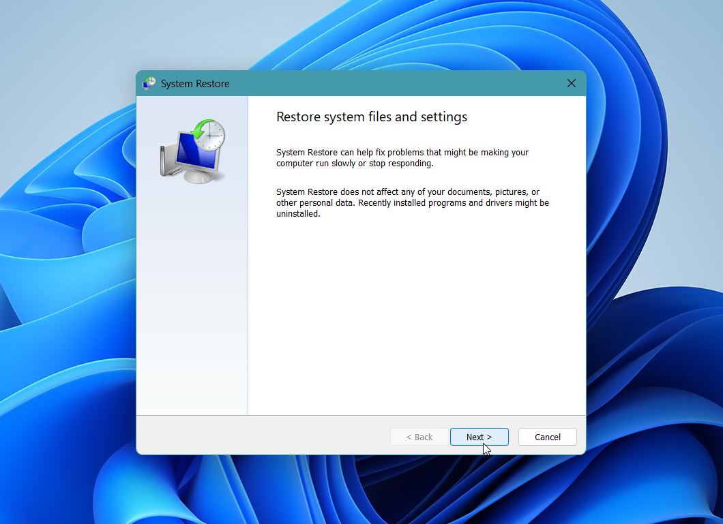Cancel the System Restore wizard
The width and height of the screenshot is (723, 524).
[x=547, y=437]
